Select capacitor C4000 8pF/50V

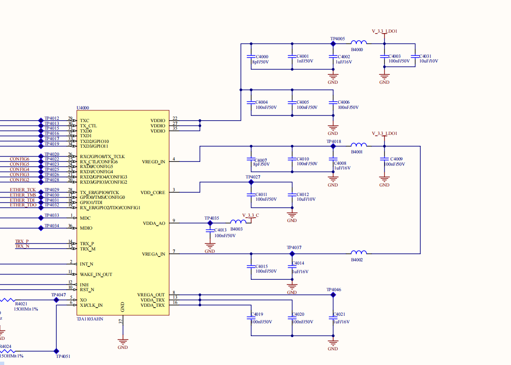click(251, 56)
